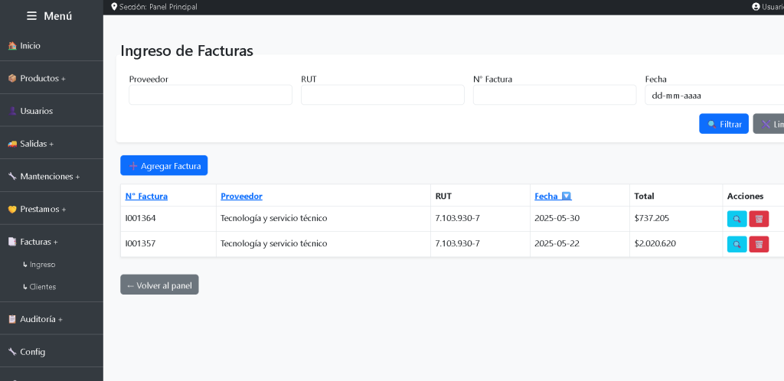Expand the Mantenciones + submenu
Screen dimensions: 784x381
coord(51,176)
